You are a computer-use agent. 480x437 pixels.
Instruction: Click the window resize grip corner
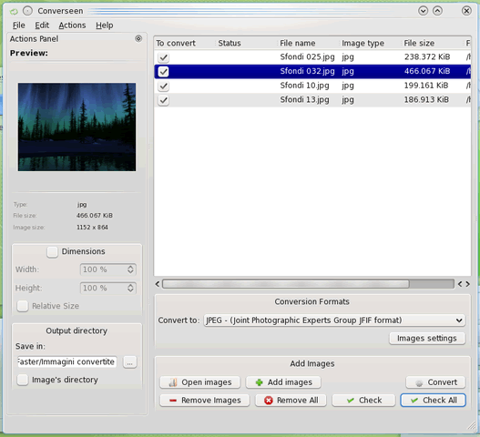pyautogui.click(x=471, y=425)
